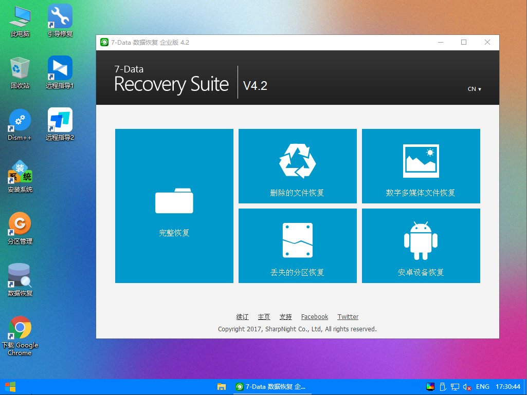Open 安卓设备恢复 label
527x395 pixels.
(421, 272)
